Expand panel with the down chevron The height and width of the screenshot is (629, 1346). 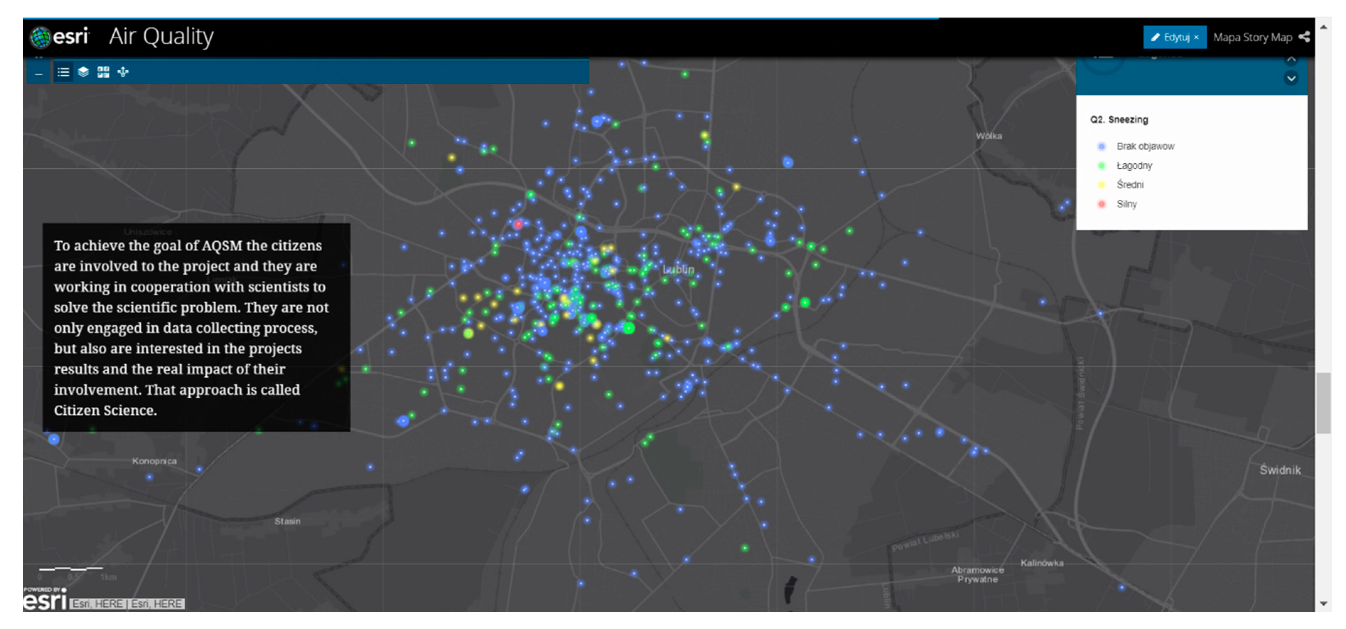[x=1291, y=79]
